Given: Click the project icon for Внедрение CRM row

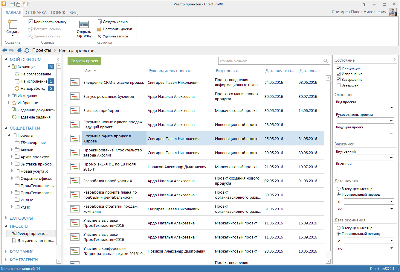Looking at the screenshot, I should coord(74,82).
